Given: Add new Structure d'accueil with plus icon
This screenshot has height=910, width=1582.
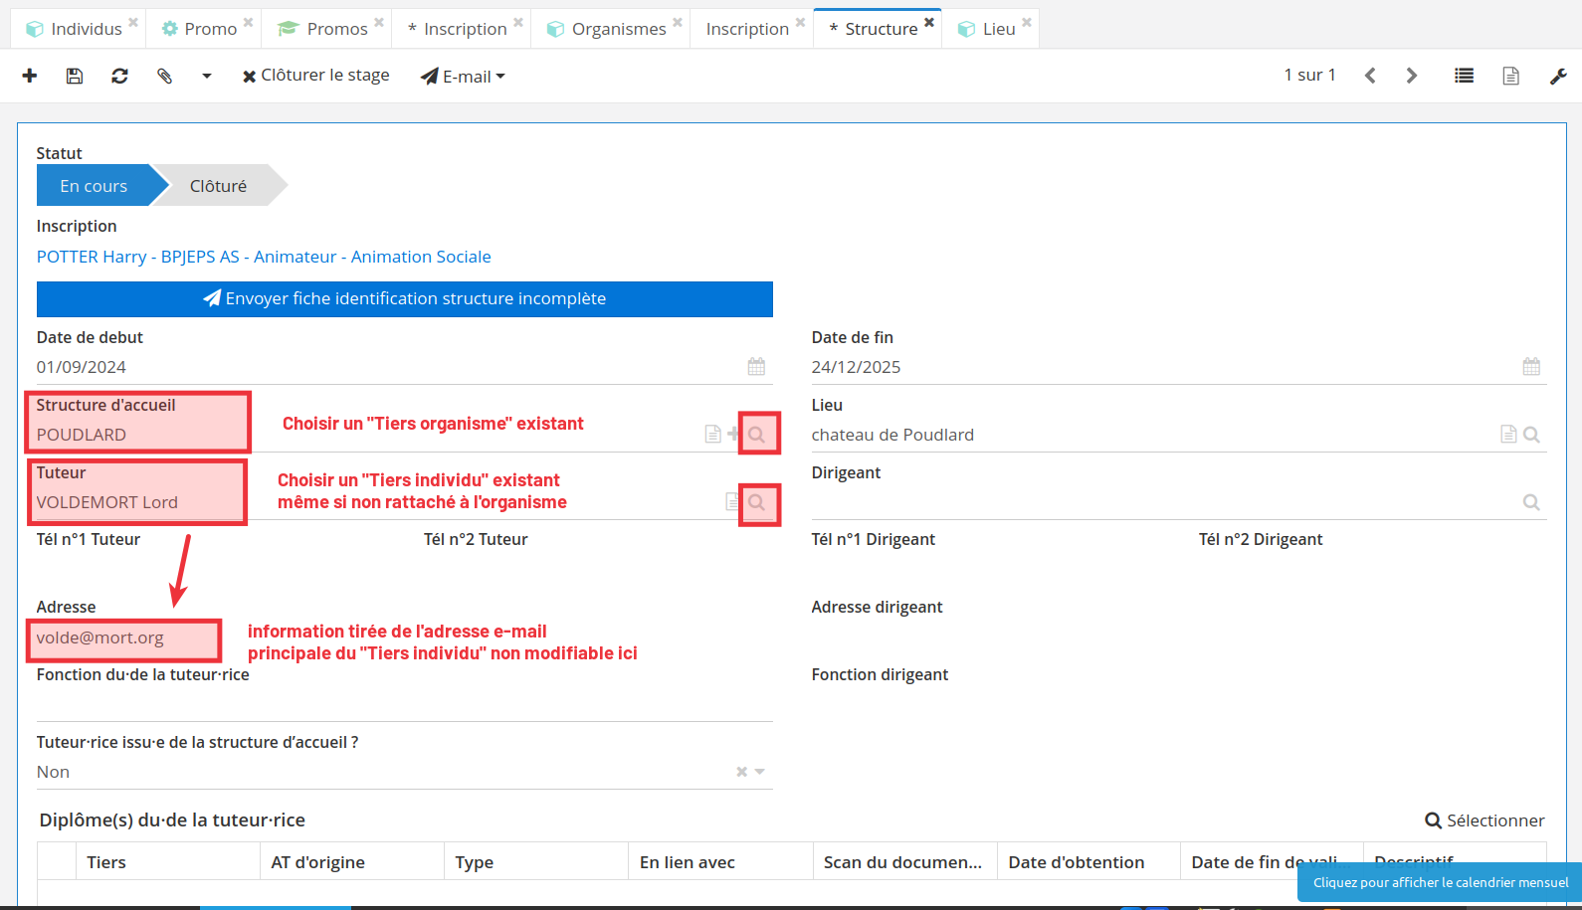Looking at the screenshot, I should pyautogui.click(x=733, y=434).
